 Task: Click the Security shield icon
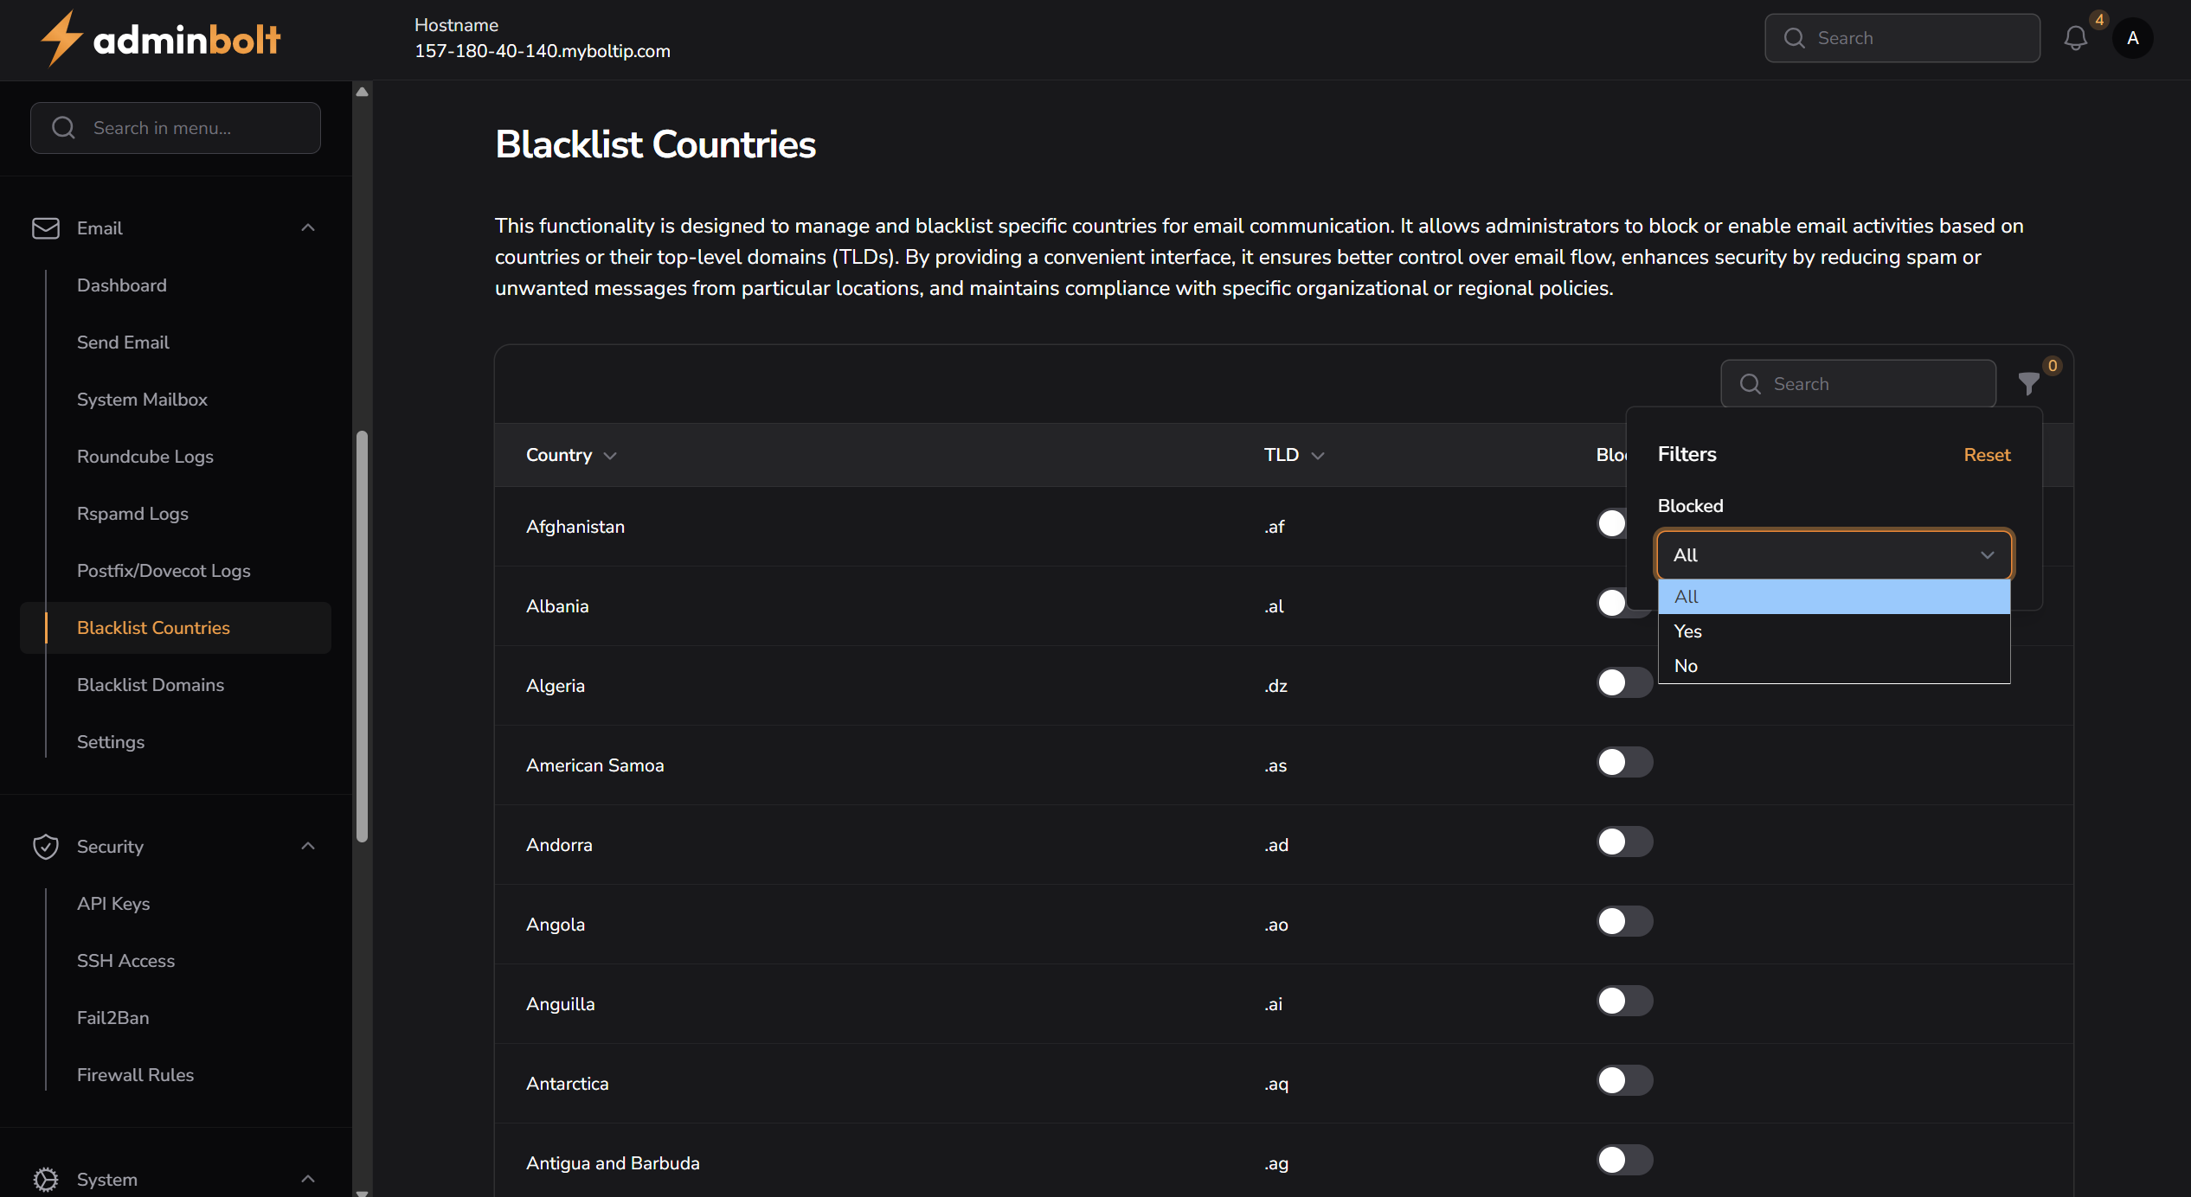(x=46, y=846)
